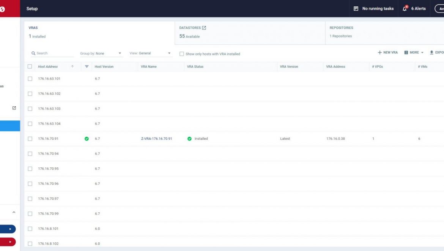The height and width of the screenshot is (251, 444).
Task: Select host 176.16.70.99 checkbox
Action: point(30,214)
